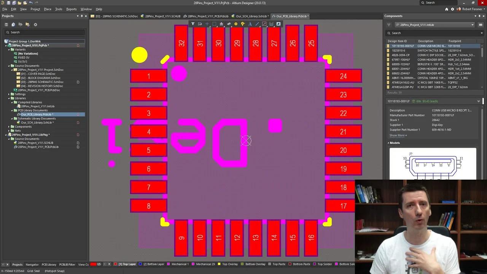Select the Line placement tool
Viewport: 487px width, 274px height.
(257, 24)
